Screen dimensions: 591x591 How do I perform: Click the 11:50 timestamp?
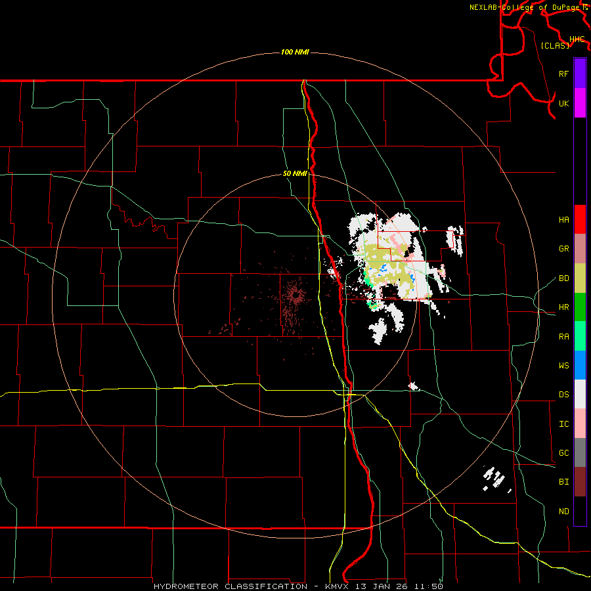pos(428,586)
